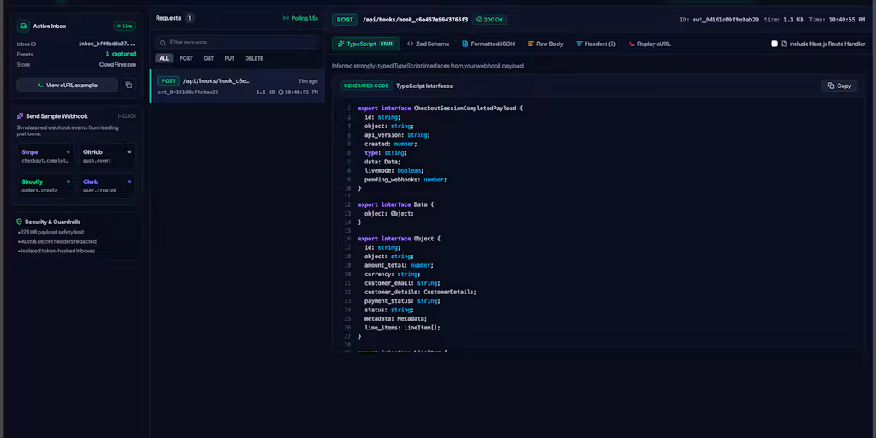Switch to the Zod Schema tab

pos(428,44)
